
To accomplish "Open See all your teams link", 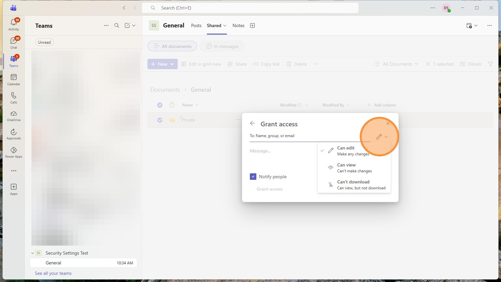I will pyautogui.click(x=53, y=273).
